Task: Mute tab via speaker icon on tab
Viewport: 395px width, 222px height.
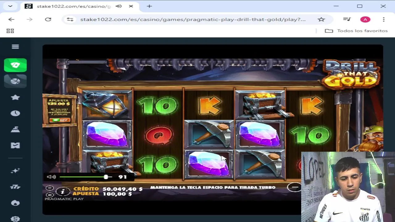Action: [119, 6]
